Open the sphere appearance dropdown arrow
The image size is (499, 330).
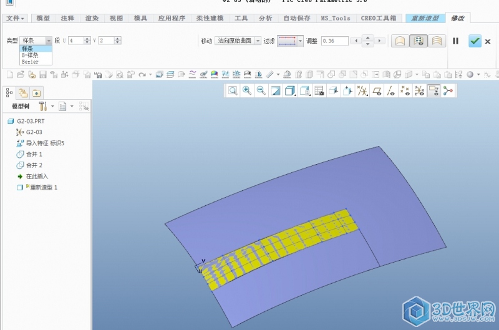pyautogui.click(x=478, y=75)
